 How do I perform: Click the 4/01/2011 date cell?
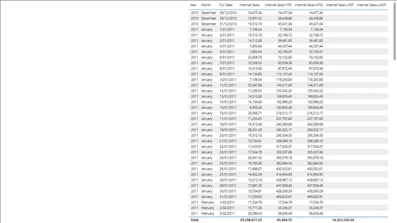pos(227,46)
